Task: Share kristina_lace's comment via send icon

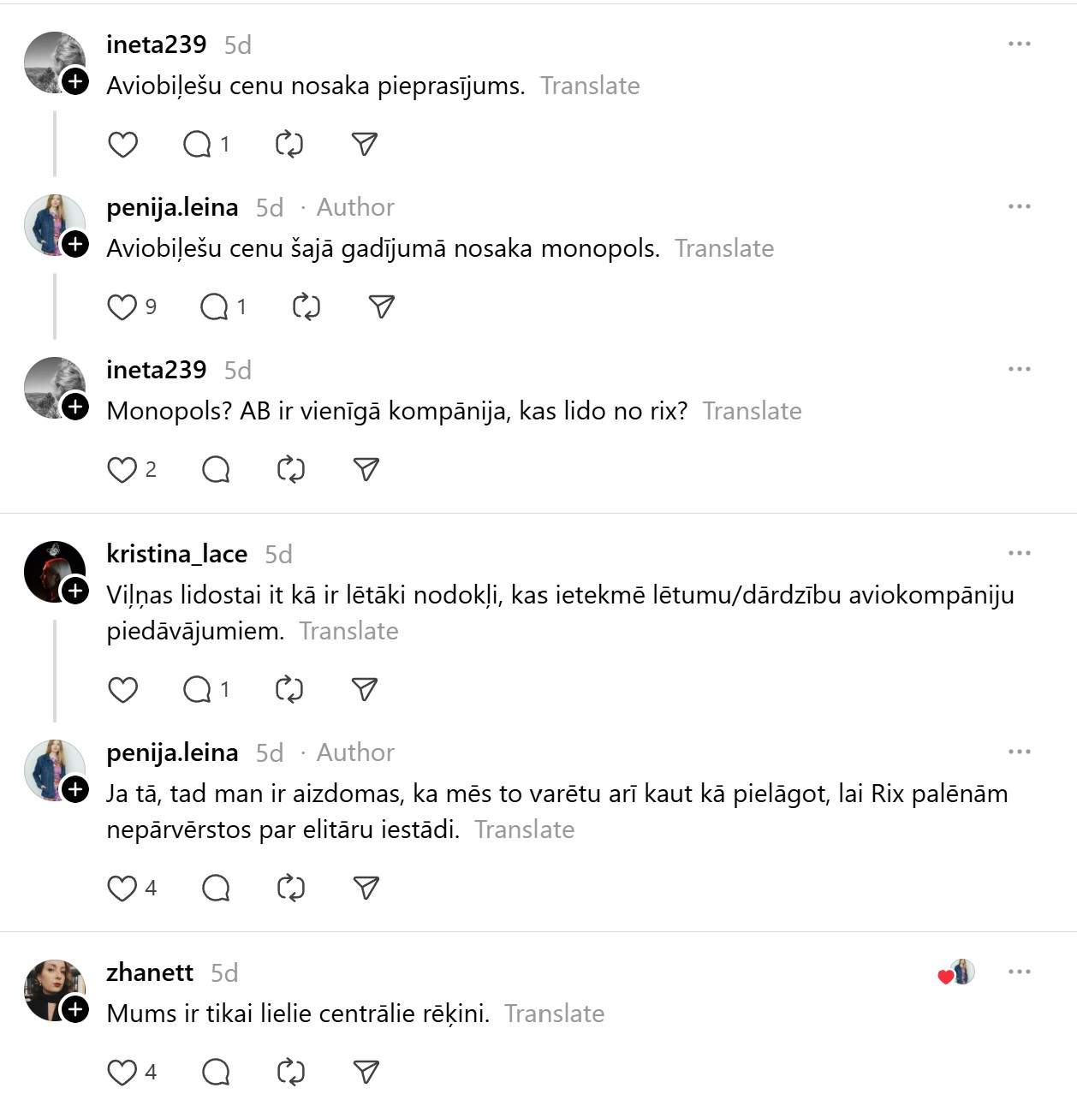Action: (365, 690)
